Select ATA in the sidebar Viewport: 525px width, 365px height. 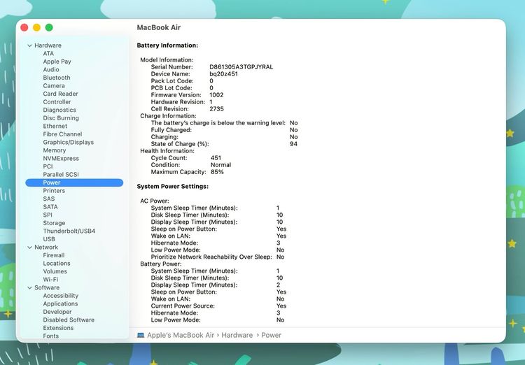coord(48,54)
